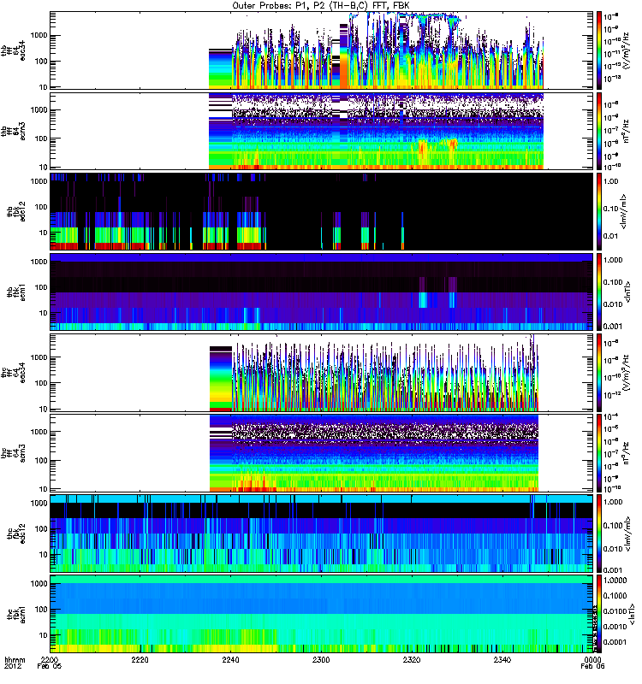Click the thb scm3 spectrogram data region
The width and height of the screenshot is (642, 684).
click(376, 131)
